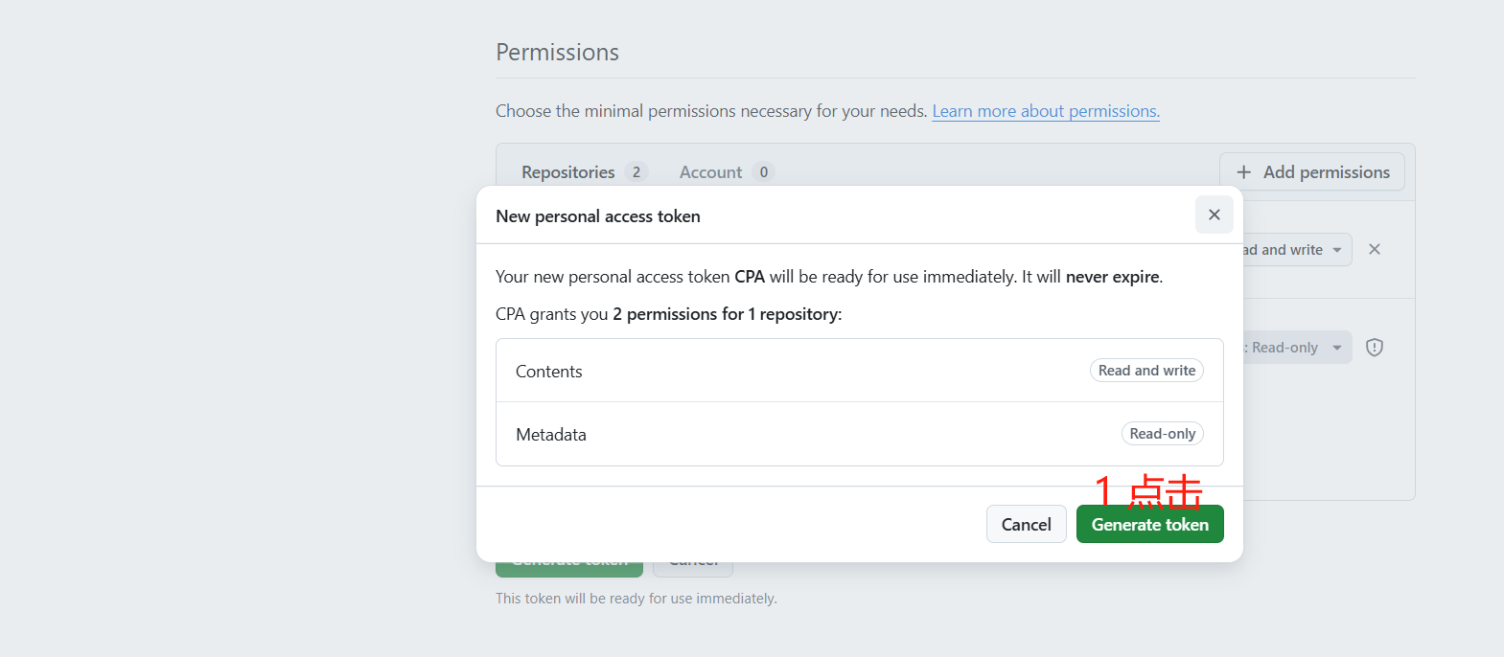Click the Permissions section heading

pyautogui.click(x=557, y=53)
